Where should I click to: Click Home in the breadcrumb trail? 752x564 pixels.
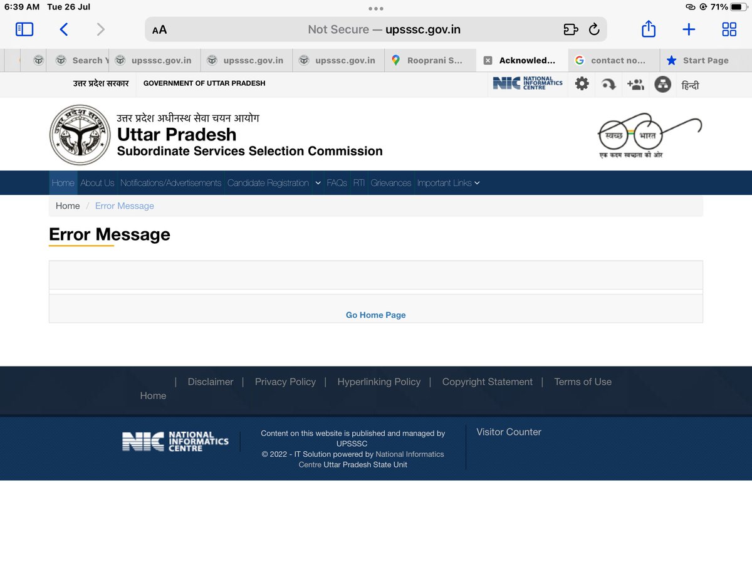68,206
